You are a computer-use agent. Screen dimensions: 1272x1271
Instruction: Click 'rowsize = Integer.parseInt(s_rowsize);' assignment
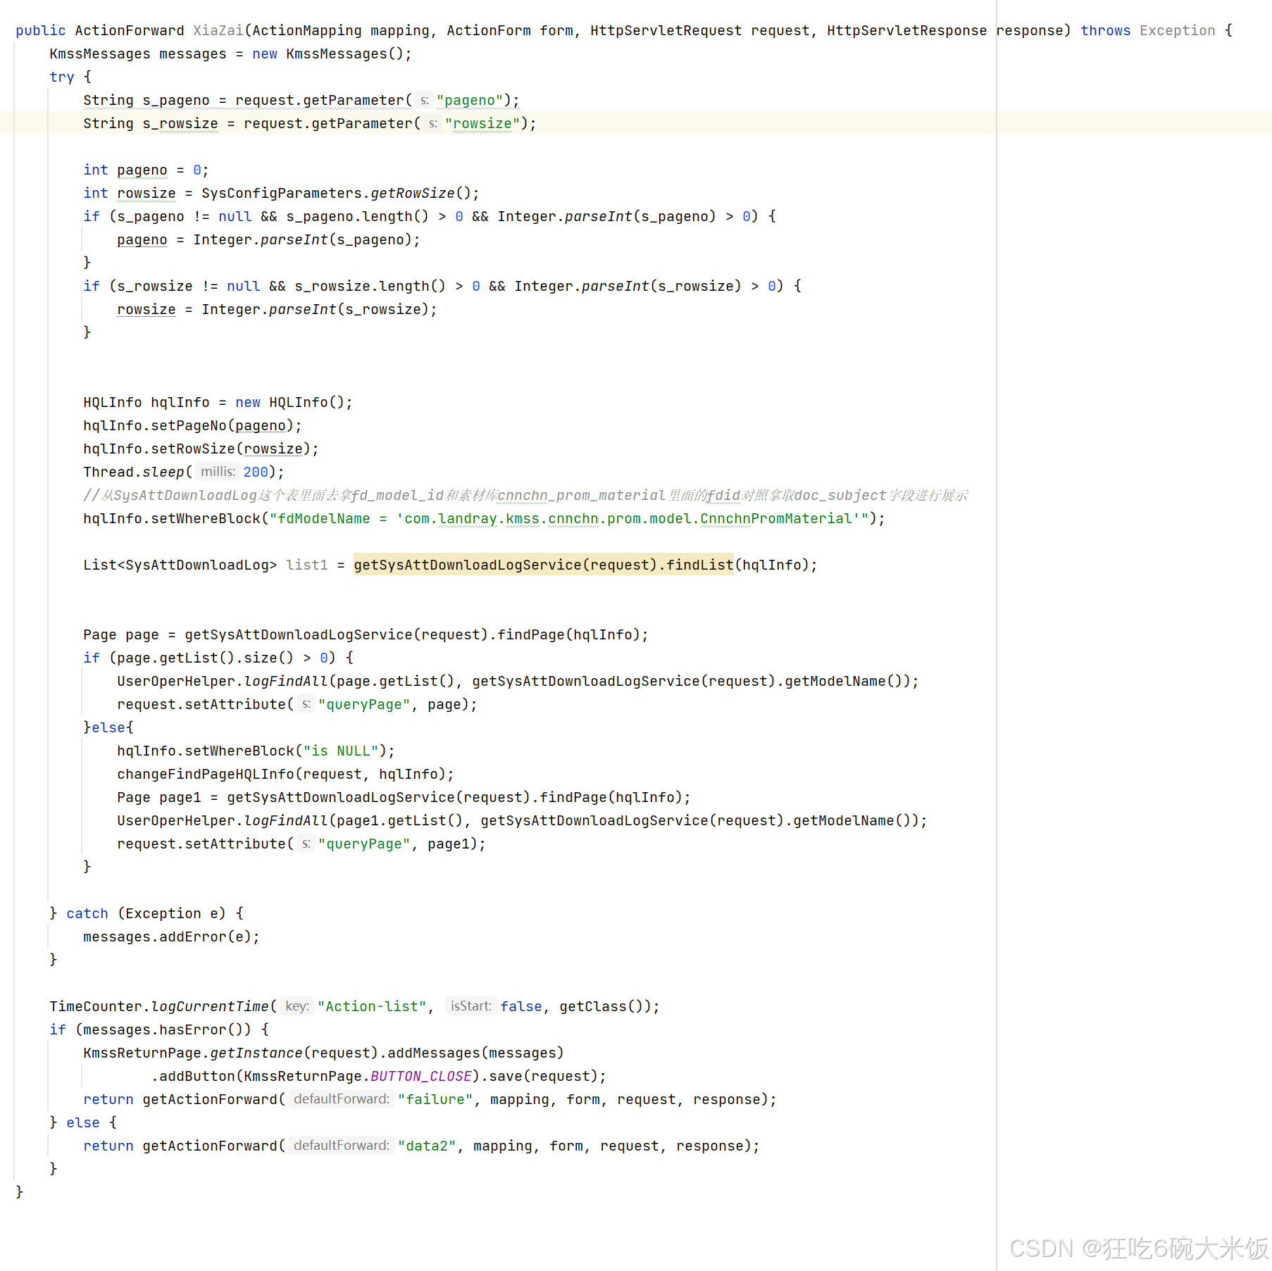pyautogui.click(x=277, y=309)
